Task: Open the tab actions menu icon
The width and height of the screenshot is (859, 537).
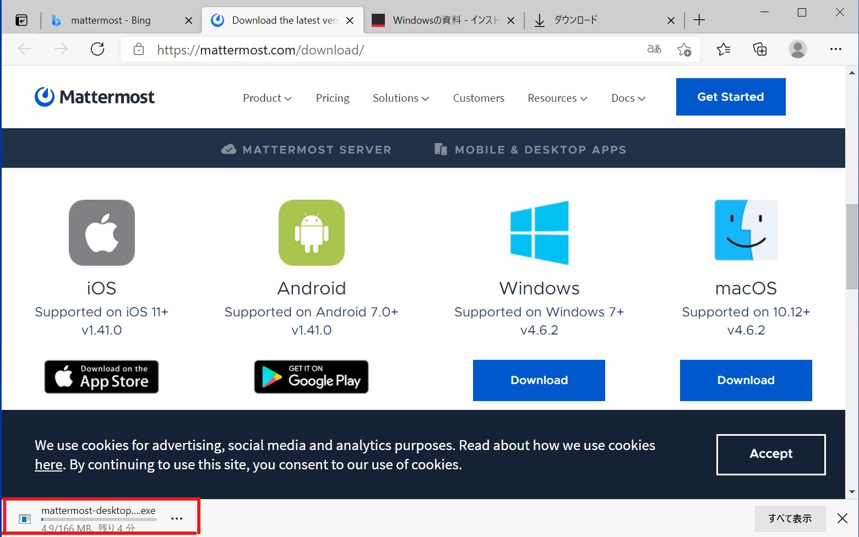Action: click(x=21, y=20)
